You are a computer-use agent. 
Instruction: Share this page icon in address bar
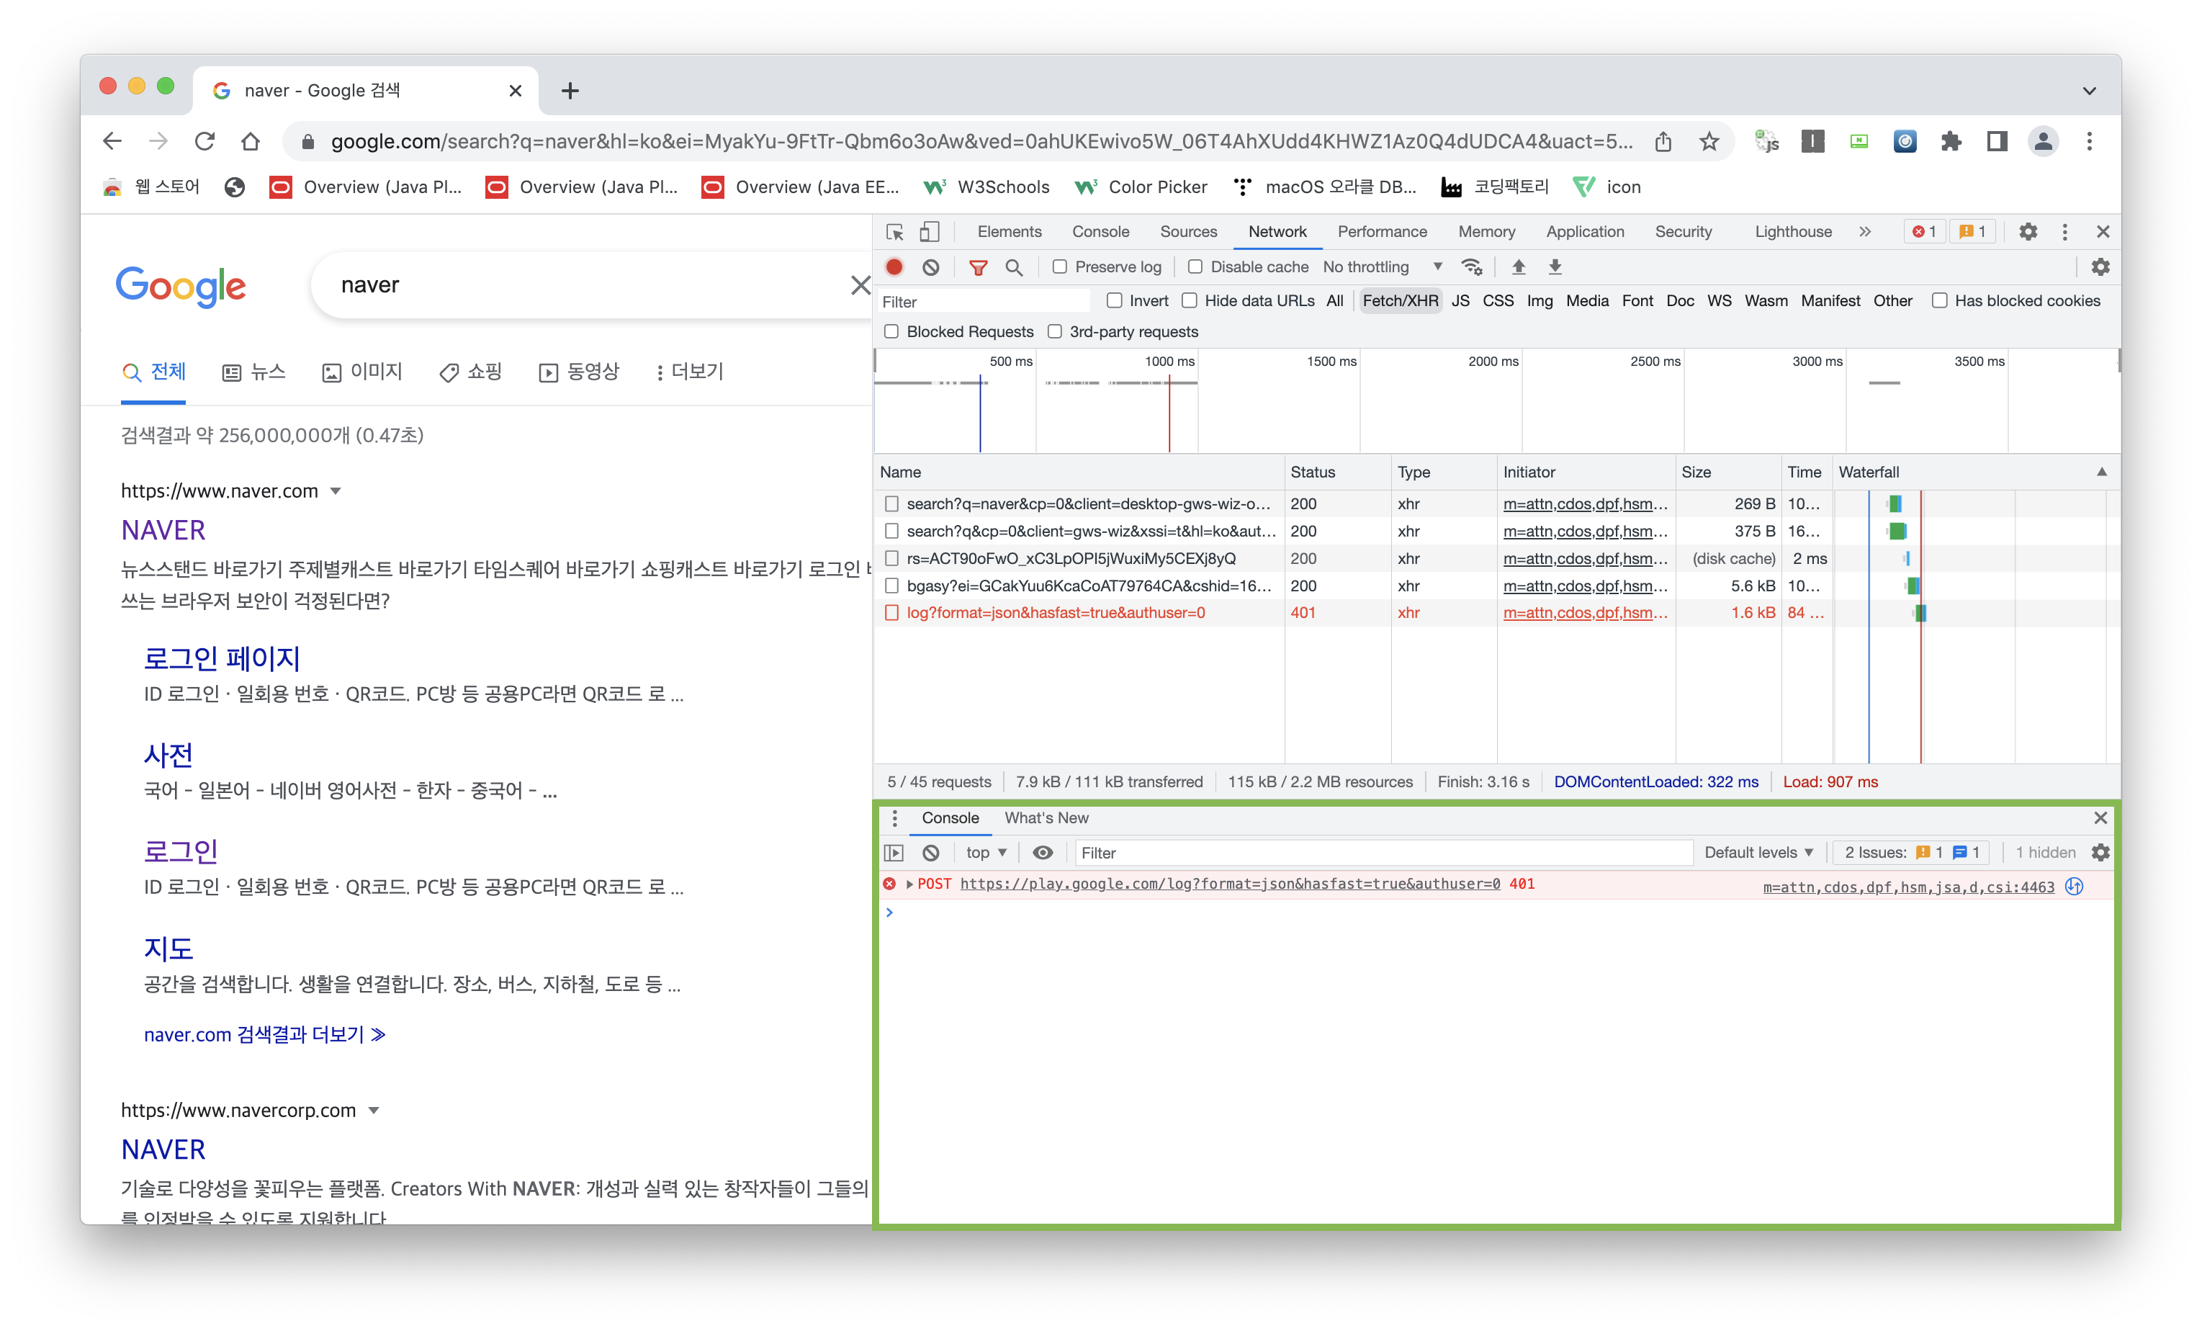[x=1662, y=140]
